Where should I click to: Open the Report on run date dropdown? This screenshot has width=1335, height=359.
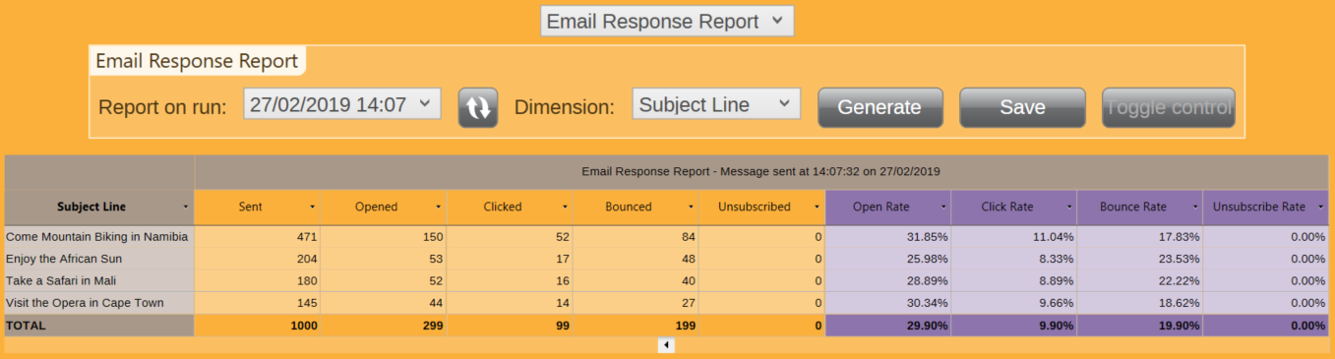pos(341,104)
